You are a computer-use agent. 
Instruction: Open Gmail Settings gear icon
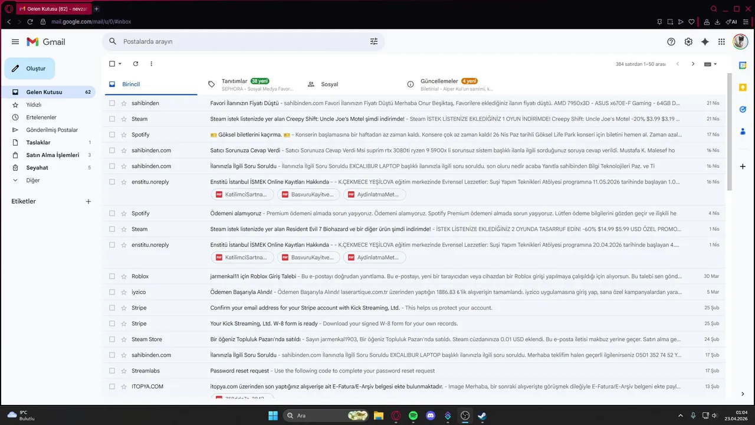pos(688,42)
